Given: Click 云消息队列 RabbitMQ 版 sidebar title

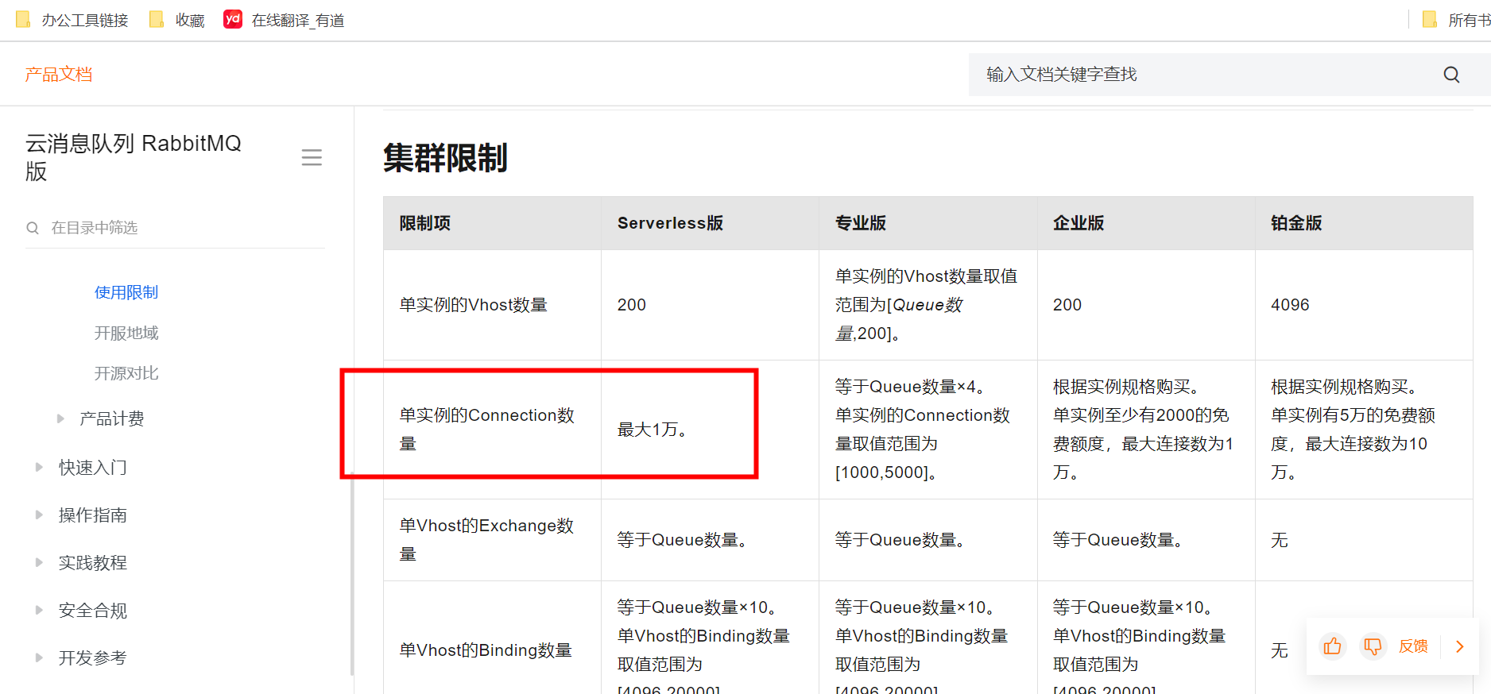Looking at the screenshot, I should coord(134,157).
